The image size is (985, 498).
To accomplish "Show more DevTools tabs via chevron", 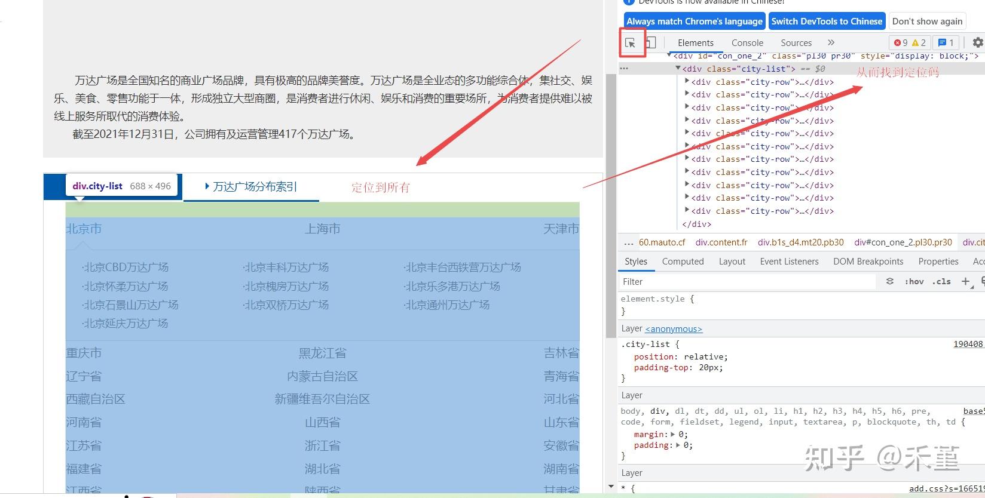I will point(831,42).
